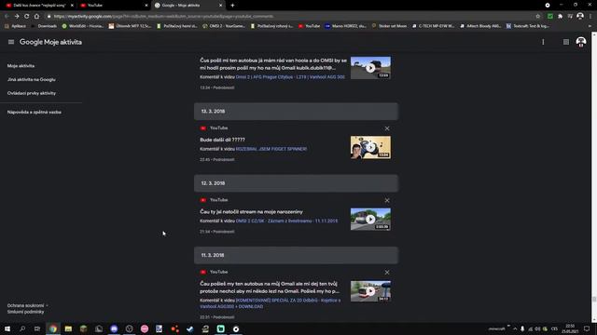Open Chrome from the taskbar
This screenshot has height=335, width=597.
pos(53,328)
